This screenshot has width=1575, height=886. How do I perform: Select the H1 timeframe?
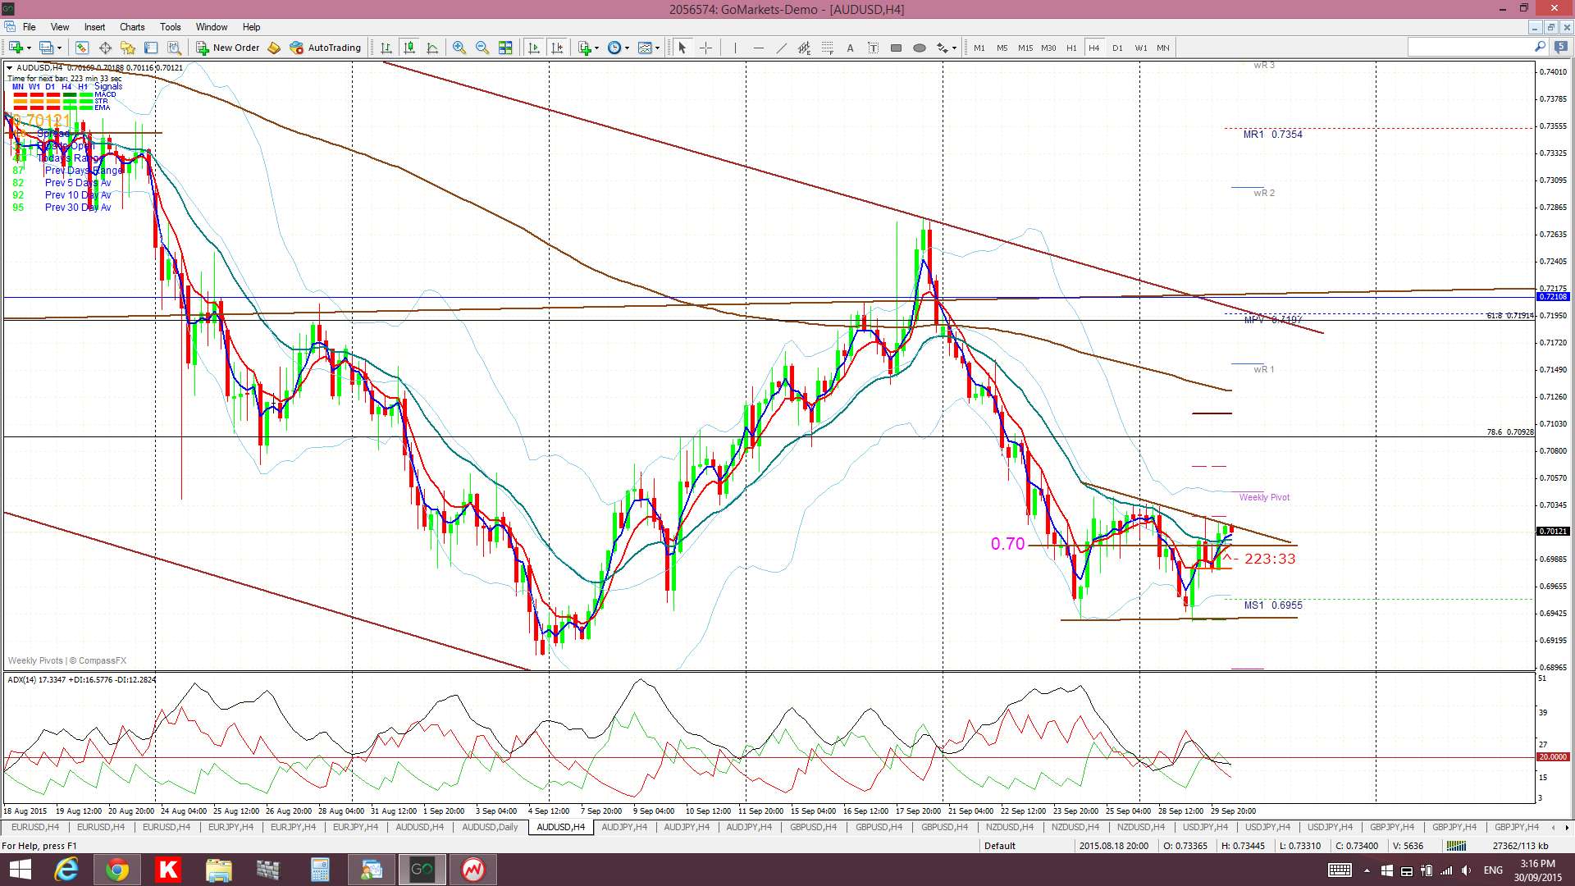click(x=1071, y=48)
